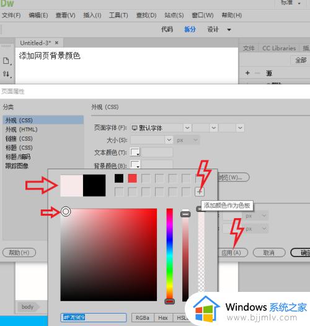Pick the small black saved swatch

[x=119, y=178]
